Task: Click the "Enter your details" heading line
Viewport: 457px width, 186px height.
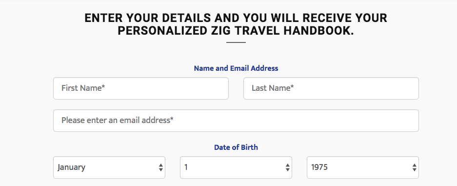Action: [236, 18]
